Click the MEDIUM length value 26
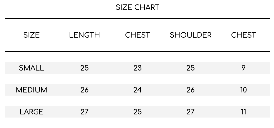This screenshot has height=128, width=274. point(85,90)
